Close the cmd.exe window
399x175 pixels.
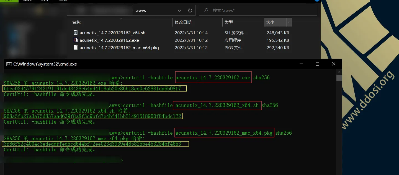coord(333,64)
